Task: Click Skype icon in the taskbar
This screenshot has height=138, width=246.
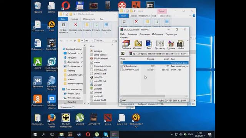Action: pyautogui.click(x=106, y=135)
